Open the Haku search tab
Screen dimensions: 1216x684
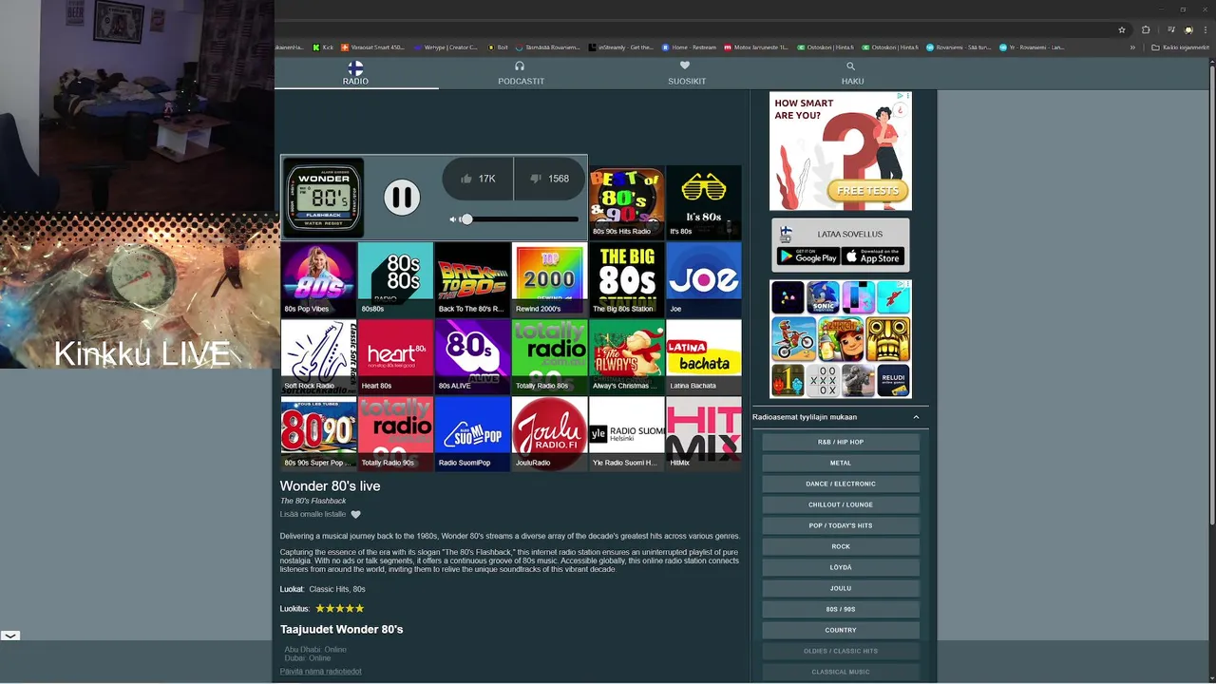pyautogui.click(x=852, y=73)
